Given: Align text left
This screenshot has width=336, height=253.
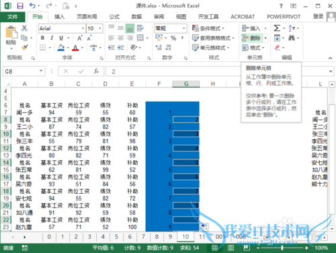Looking at the screenshot, I should pyautogui.click(x=112, y=38).
